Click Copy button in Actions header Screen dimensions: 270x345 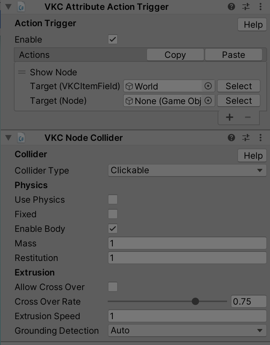click(x=175, y=55)
